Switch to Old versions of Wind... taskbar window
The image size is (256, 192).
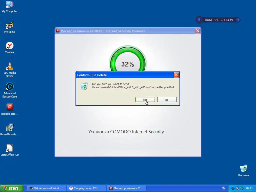tap(46, 188)
